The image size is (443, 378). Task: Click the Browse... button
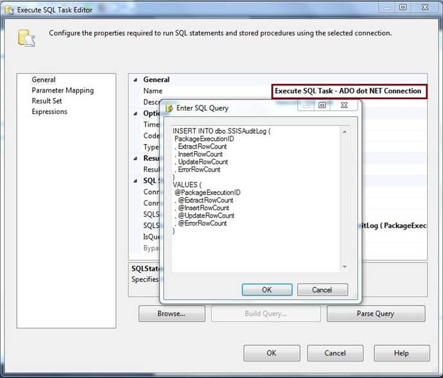tap(172, 314)
